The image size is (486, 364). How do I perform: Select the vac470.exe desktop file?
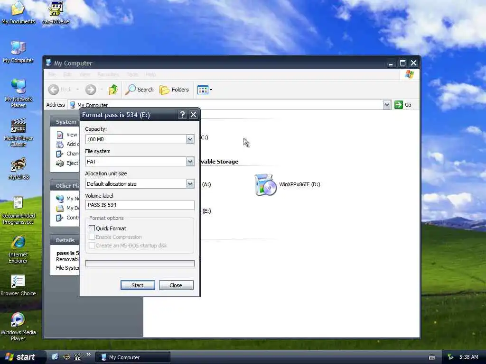click(x=56, y=12)
